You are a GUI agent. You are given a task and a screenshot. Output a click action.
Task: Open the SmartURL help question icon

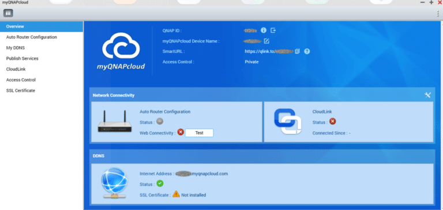pyautogui.click(x=307, y=52)
